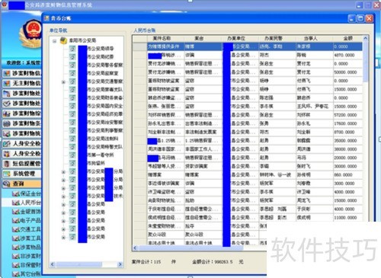Choose the 交通工具 ledger icon
The height and width of the screenshot is (278, 381).
coord(16,229)
